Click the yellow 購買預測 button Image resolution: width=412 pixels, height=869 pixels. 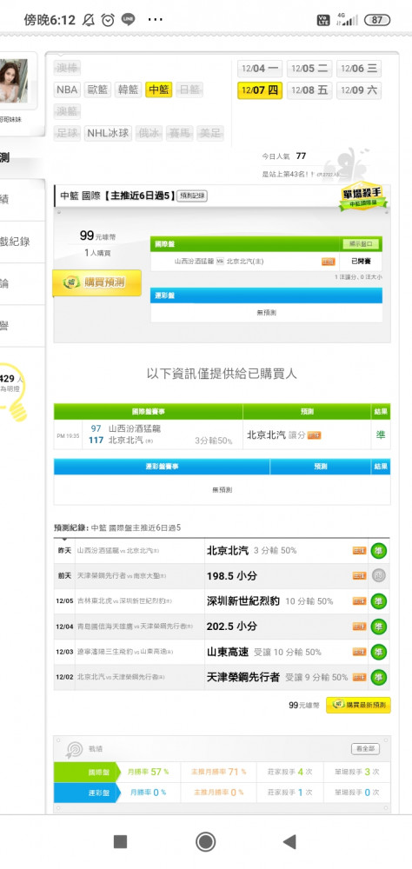click(x=97, y=282)
